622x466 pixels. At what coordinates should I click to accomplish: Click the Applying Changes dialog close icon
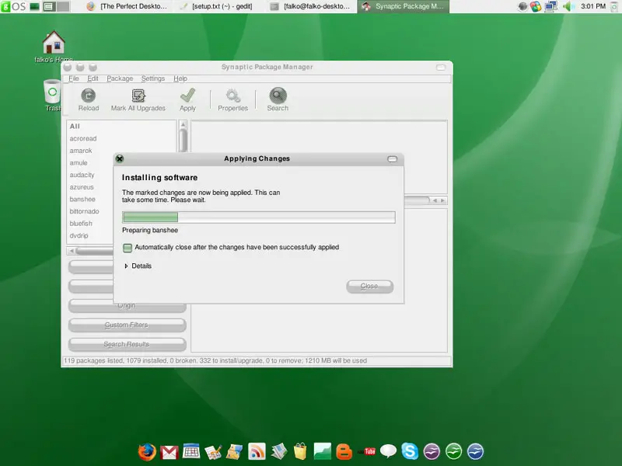click(x=120, y=158)
